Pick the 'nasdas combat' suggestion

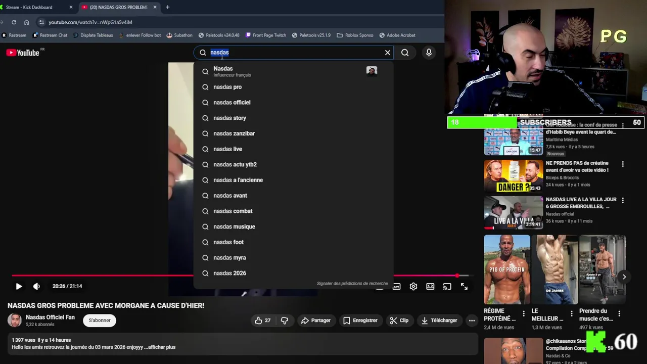click(x=293, y=211)
